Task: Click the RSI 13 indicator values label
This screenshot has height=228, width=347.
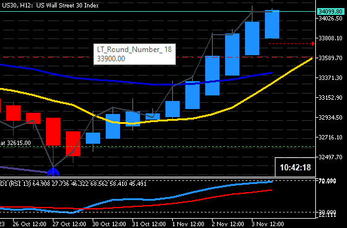Action: (x=73, y=183)
